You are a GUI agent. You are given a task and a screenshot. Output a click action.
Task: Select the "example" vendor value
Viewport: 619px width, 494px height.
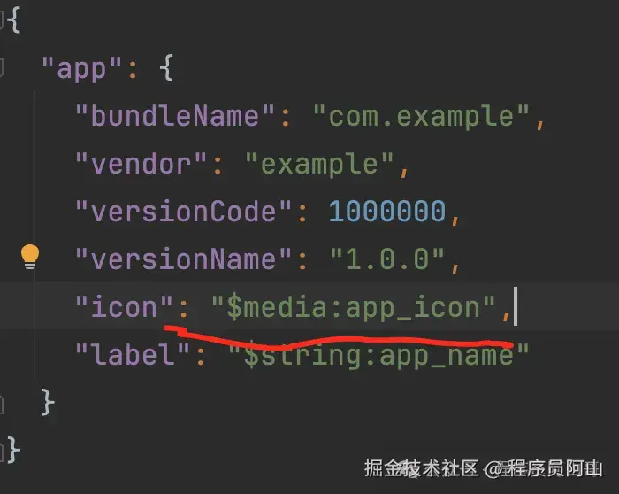click(x=319, y=164)
